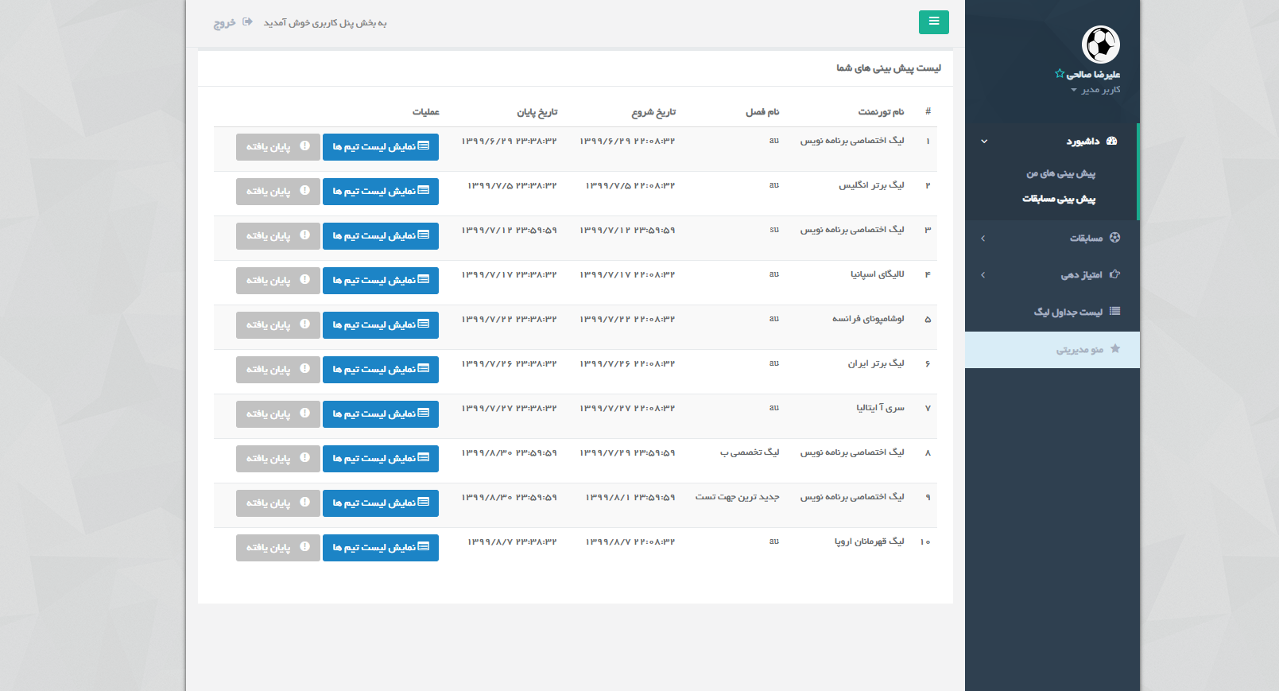Click پایان یافته button in لالیگای اسپانیا row

pyautogui.click(x=277, y=281)
